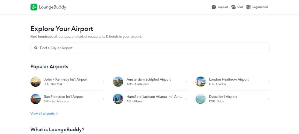The width and height of the screenshot is (299, 134).
Task: Click the 'DXB · Dubai' subtitle text
Action: click(216, 101)
